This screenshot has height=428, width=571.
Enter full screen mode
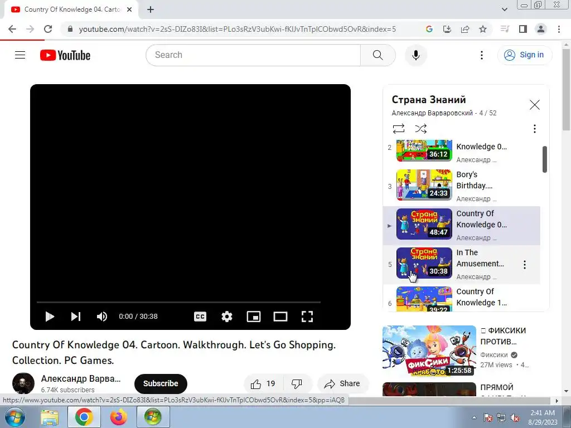pyautogui.click(x=307, y=317)
